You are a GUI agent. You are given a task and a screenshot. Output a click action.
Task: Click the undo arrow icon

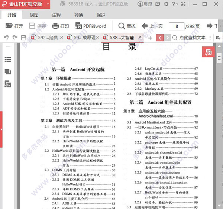click(x=6, y=38)
